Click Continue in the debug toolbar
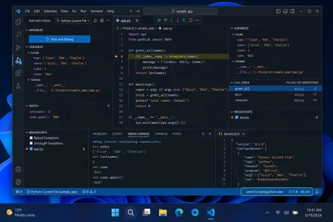333x222 pixels. [x=159, y=20]
